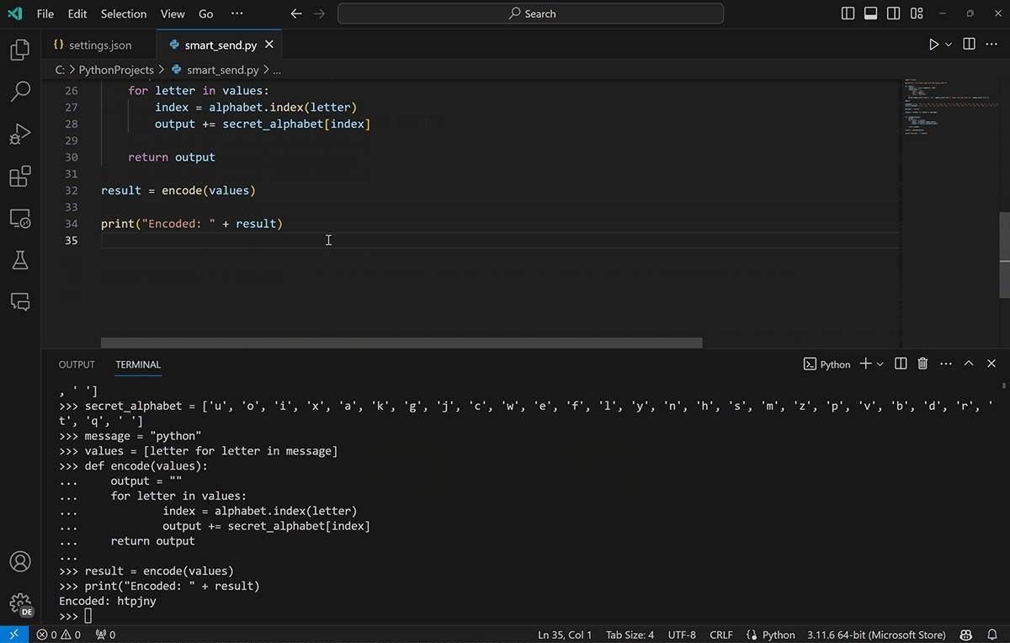This screenshot has width=1010, height=643.
Task: Open terminal panel More Actions
Action: point(946,364)
